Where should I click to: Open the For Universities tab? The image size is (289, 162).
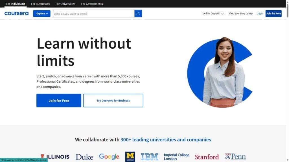pos(65,4)
